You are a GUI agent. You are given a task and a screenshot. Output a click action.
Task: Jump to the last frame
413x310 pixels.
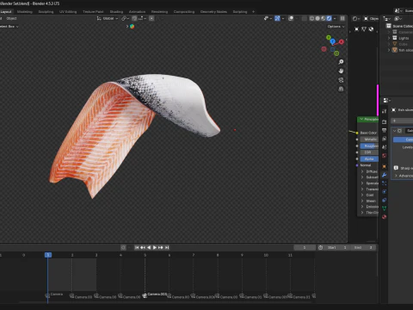pyautogui.click(x=167, y=247)
